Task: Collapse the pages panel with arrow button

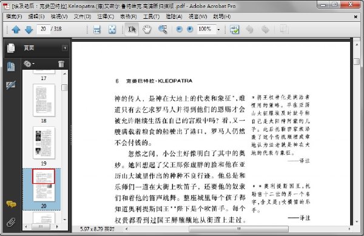Action: click(x=65, y=48)
